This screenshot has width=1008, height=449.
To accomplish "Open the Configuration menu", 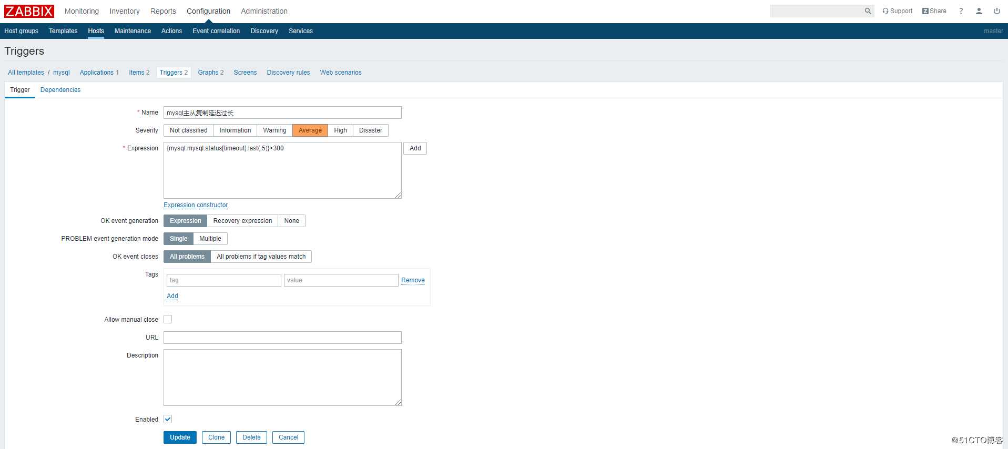I will [x=208, y=11].
